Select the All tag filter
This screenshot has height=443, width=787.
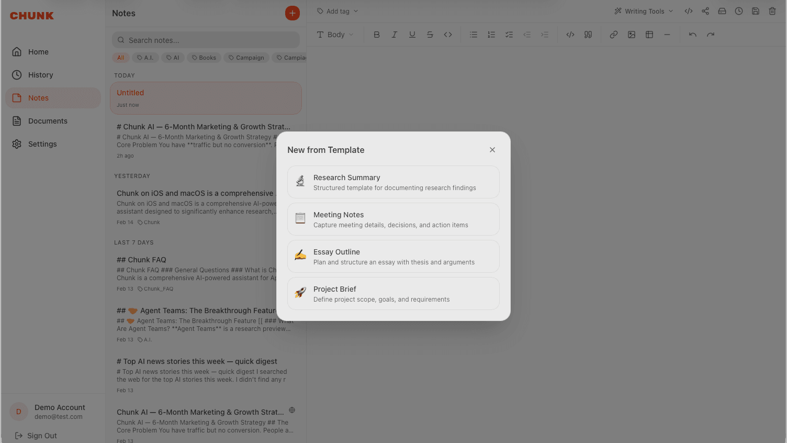tap(120, 57)
